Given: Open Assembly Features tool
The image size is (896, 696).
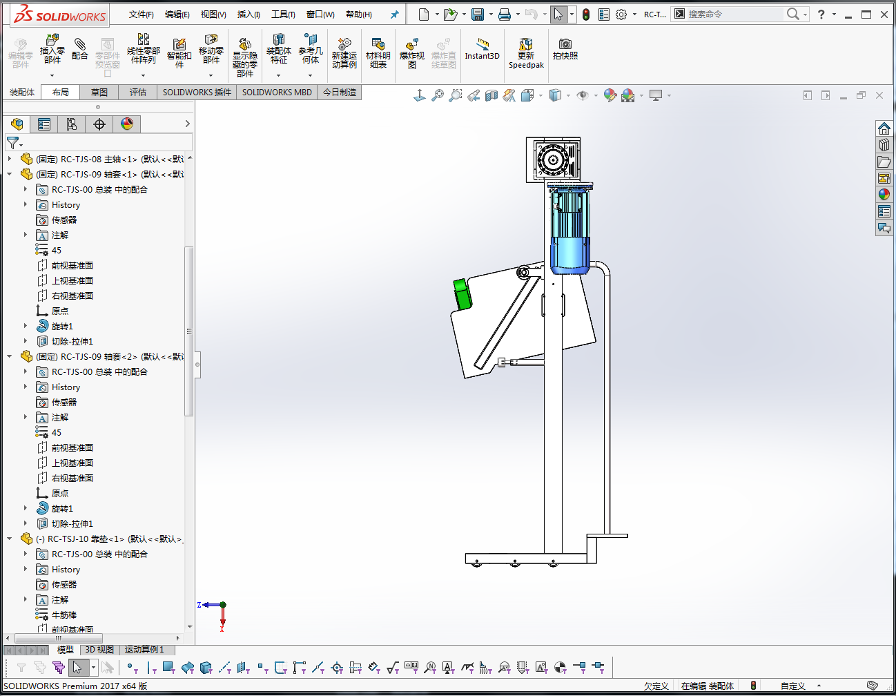Looking at the screenshot, I should click(278, 50).
